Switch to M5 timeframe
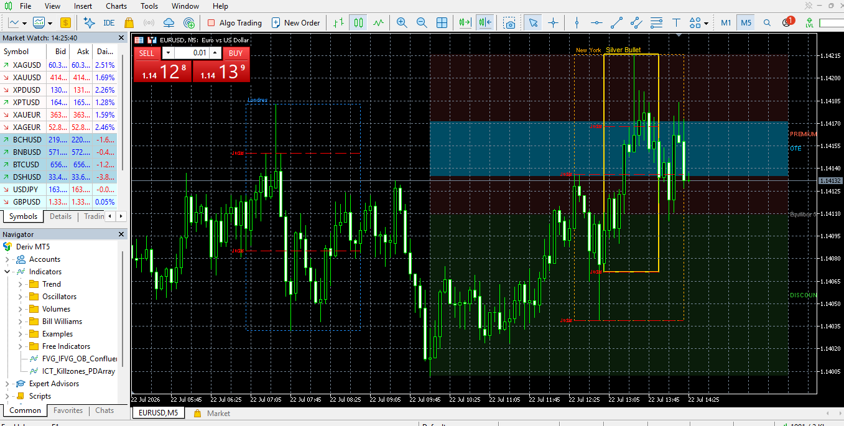This screenshot has width=844, height=426. coord(746,23)
